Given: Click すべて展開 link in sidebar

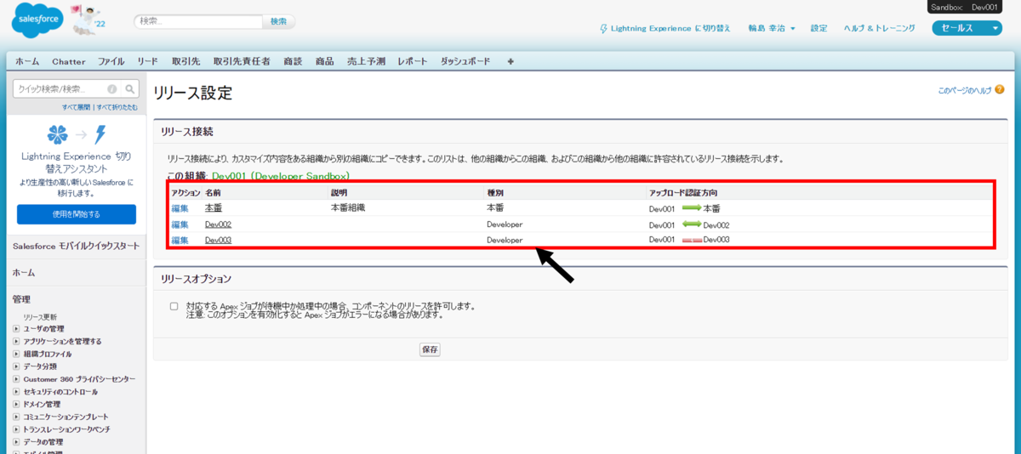Looking at the screenshot, I should [x=77, y=107].
